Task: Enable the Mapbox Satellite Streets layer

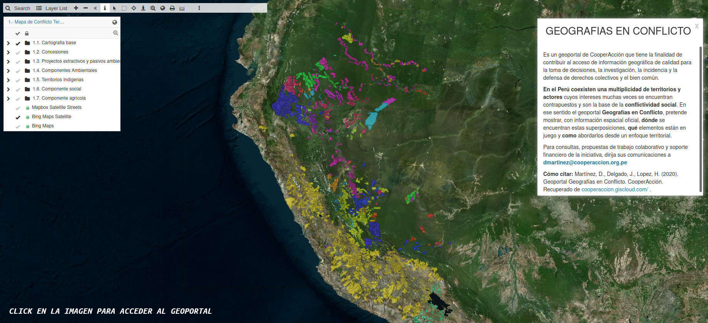Action: click(18, 108)
